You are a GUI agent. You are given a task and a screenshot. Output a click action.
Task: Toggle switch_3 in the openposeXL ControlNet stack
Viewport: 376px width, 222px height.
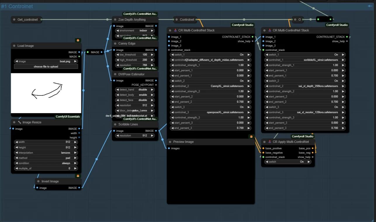click(211, 107)
